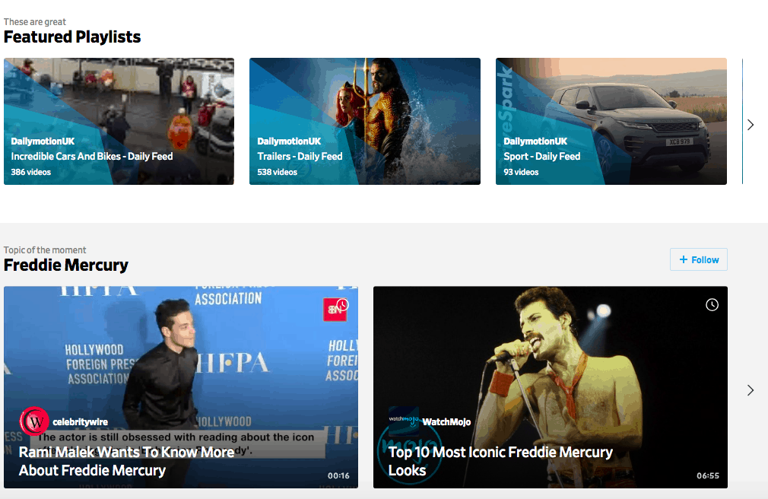Click the 06:55 duration label
The height and width of the screenshot is (499, 768).
(708, 475)
